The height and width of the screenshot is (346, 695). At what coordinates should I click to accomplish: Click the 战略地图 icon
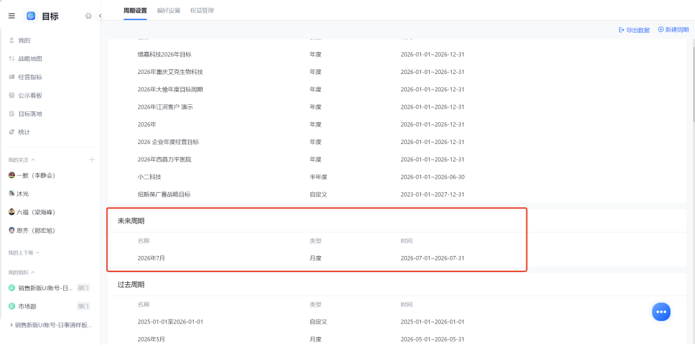click(12, 59)
